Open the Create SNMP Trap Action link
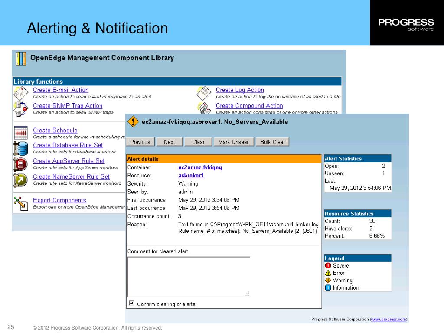The width and height of the screenshot is (444, 333). (68, 106)
